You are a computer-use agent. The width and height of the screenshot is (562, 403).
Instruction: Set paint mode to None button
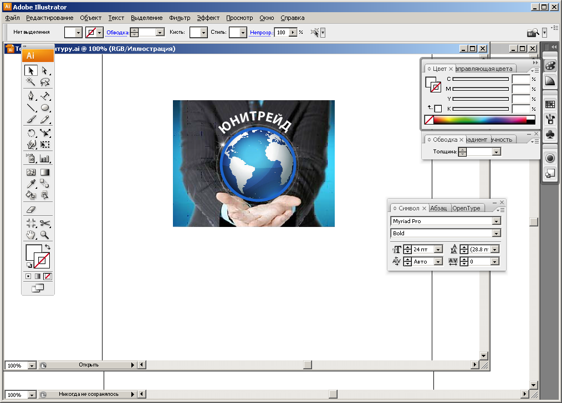[x=47, y=276]
